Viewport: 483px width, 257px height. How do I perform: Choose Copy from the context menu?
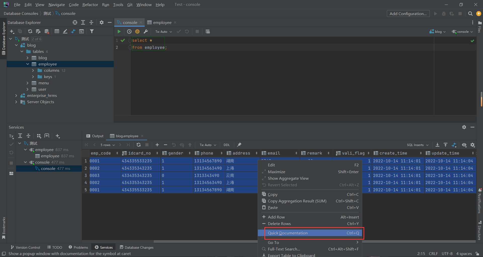pos(310,194)
